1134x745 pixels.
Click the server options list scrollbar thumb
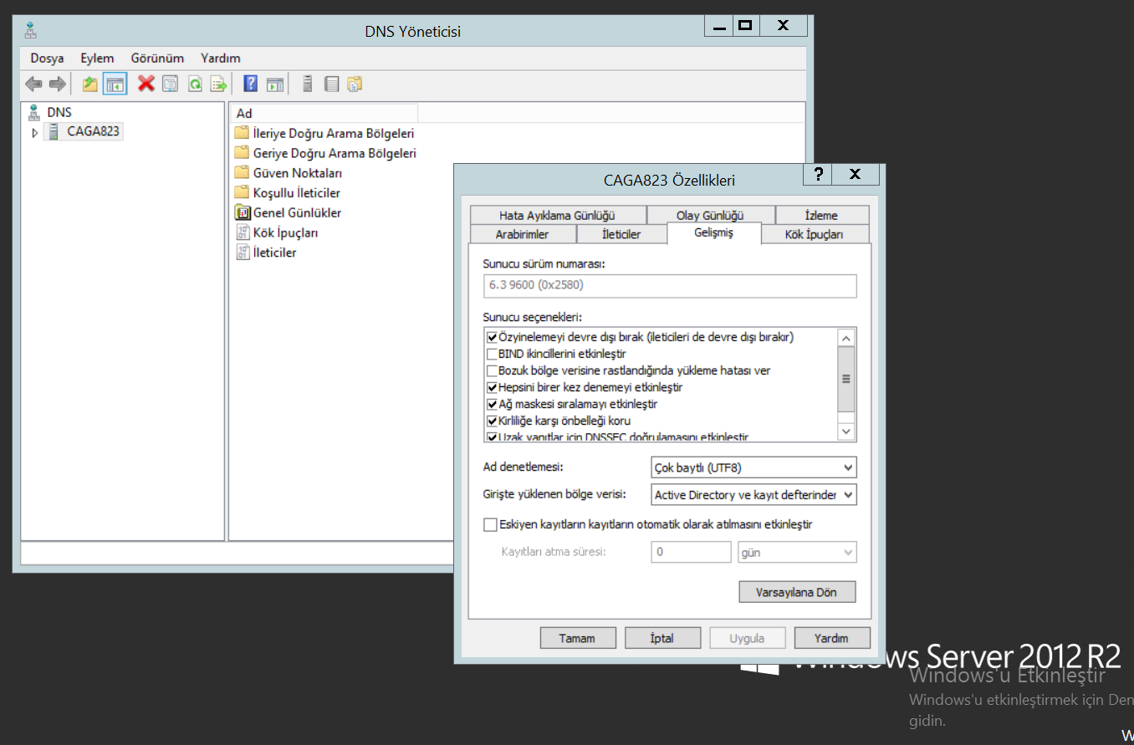[846, 380]
